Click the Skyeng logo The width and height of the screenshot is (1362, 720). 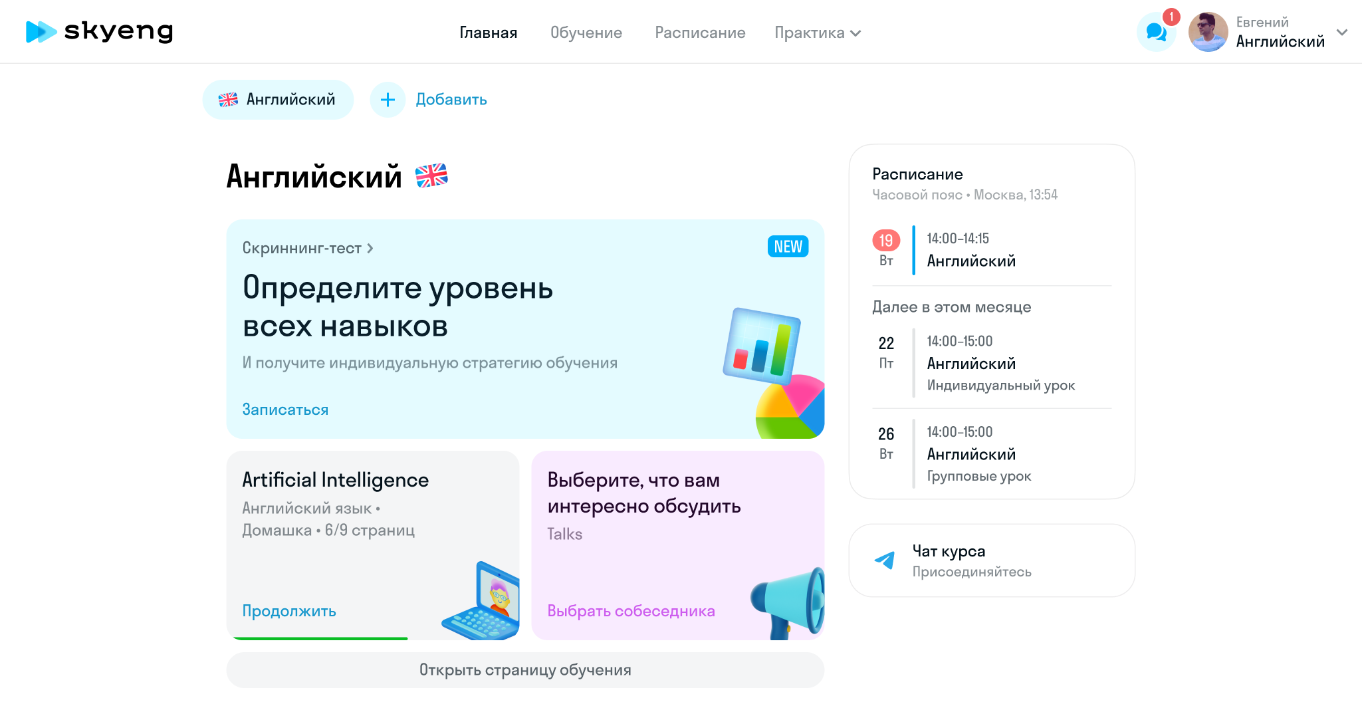tap(99, 31)
